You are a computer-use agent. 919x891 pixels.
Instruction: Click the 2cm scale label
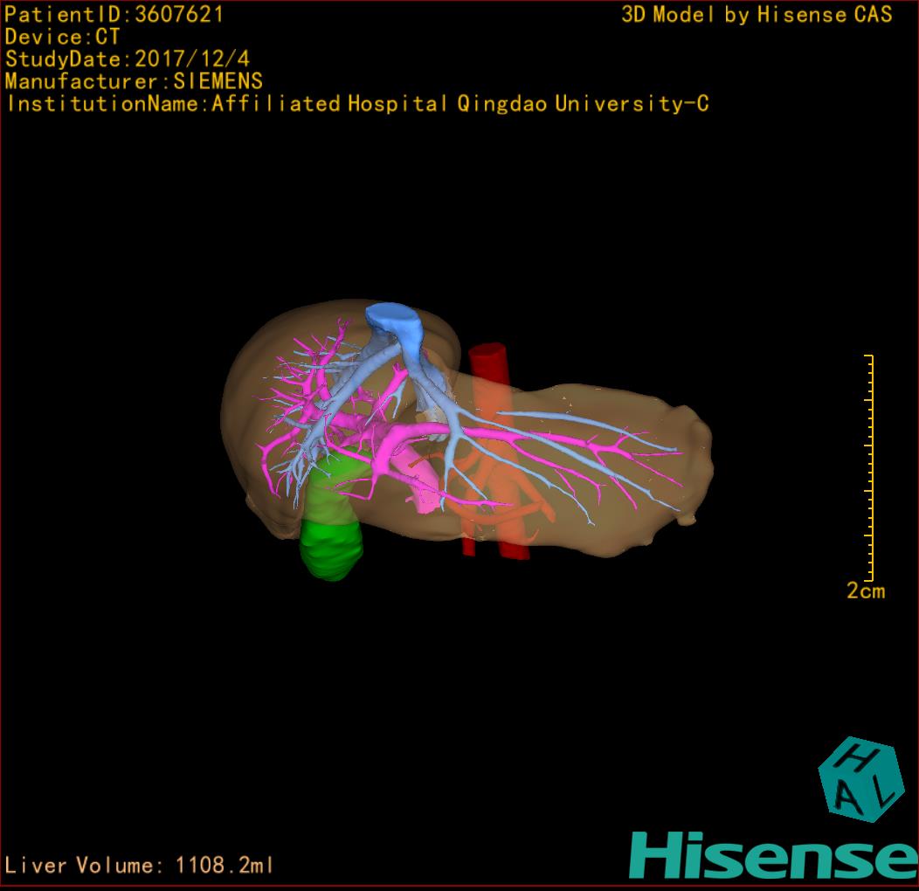[866, 591]
